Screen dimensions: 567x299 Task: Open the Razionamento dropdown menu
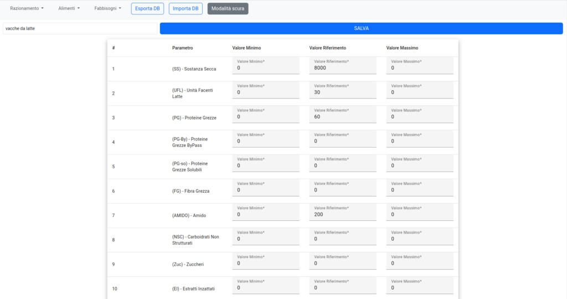[x=27, y=8]
